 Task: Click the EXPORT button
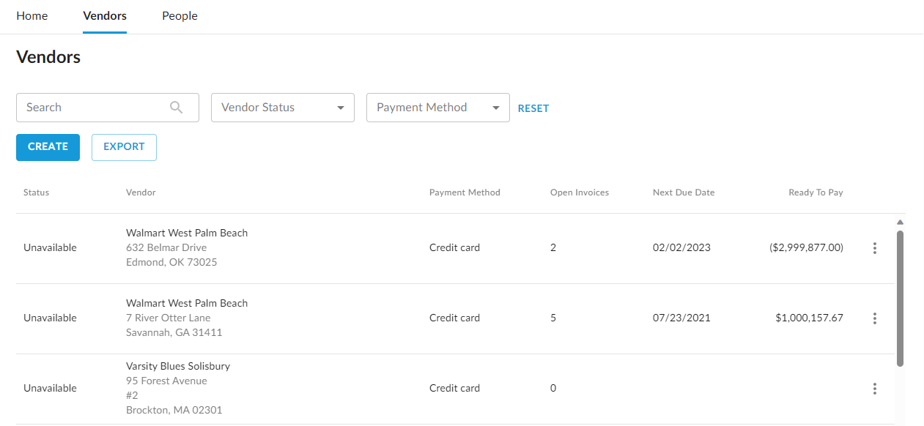click(124, 147)
